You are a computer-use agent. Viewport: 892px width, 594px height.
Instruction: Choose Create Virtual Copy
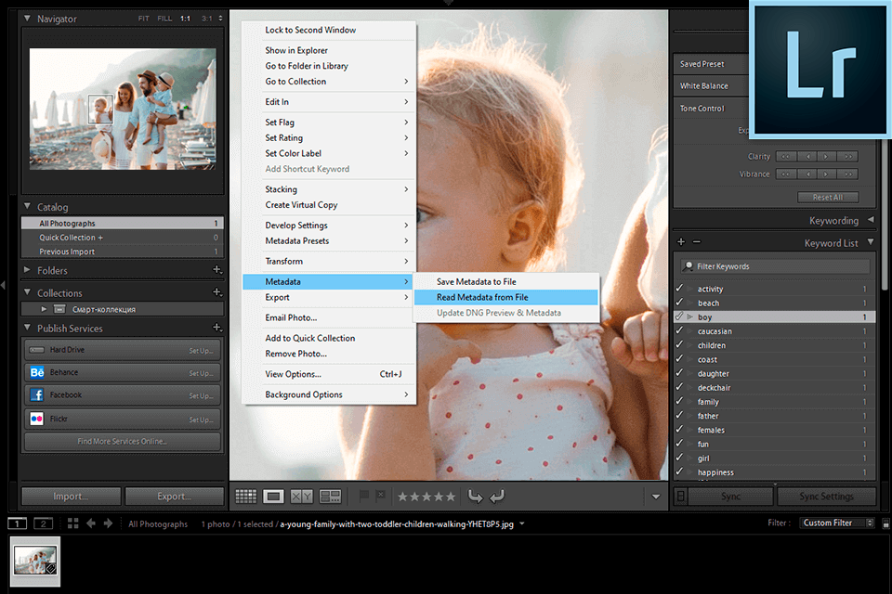[x=329, y=204]
